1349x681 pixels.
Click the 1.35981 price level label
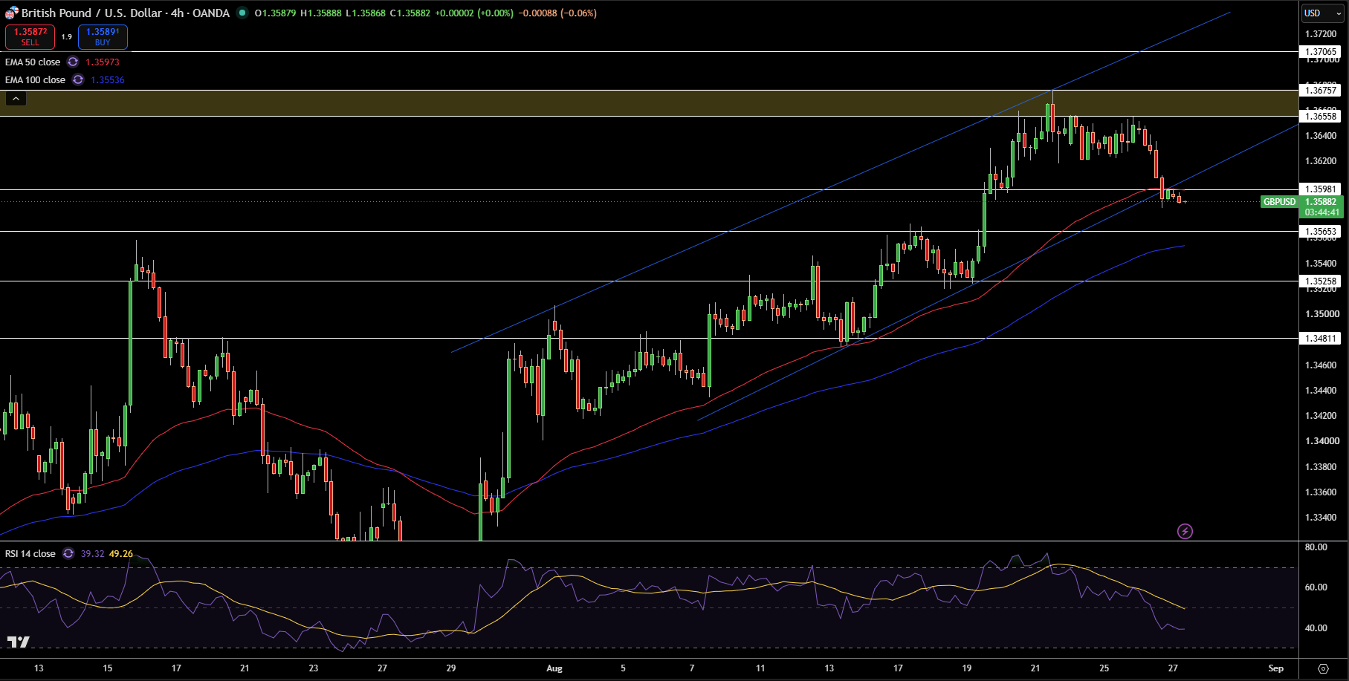1321,189
